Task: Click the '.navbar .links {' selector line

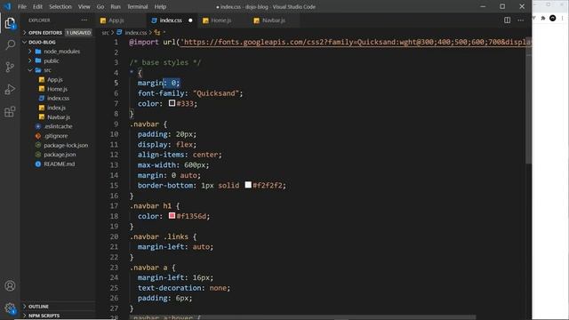Action: coord(164,237)
